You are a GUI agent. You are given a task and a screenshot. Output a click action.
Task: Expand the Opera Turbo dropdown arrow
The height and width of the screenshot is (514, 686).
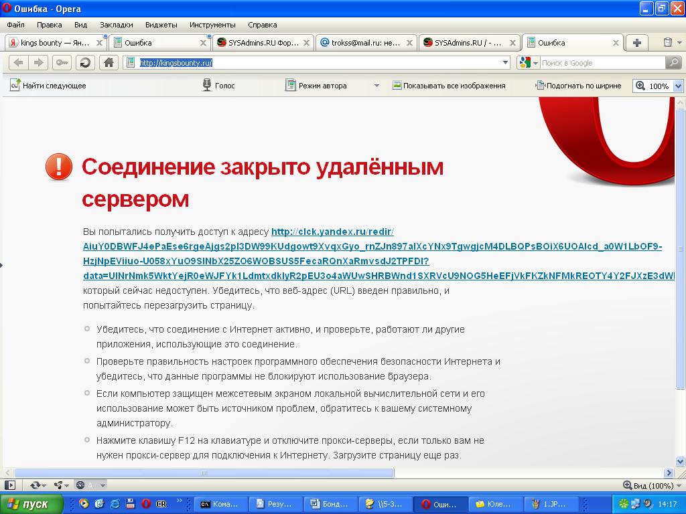tap(102, 485)
